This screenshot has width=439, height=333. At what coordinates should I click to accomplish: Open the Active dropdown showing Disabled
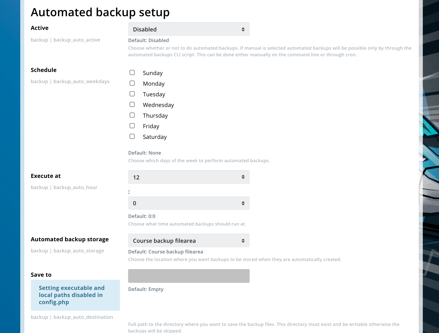click(x=189, y=29)
